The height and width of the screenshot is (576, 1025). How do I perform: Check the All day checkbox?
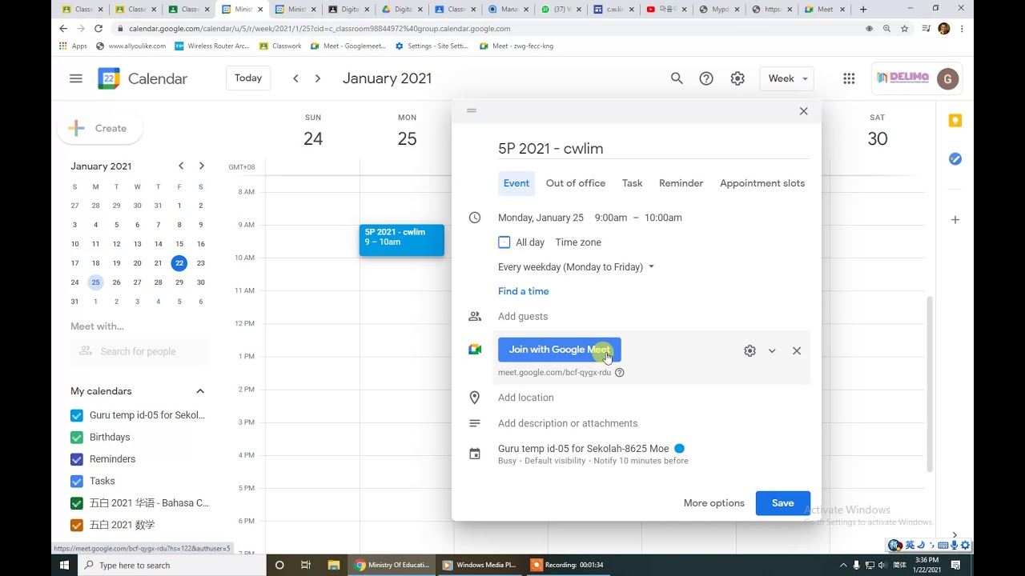(504, 242)
